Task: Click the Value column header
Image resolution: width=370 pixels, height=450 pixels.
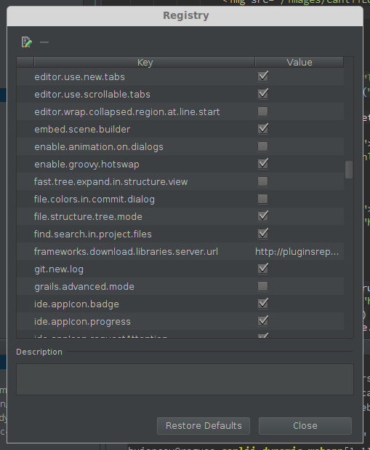Action: pos(299,63)
